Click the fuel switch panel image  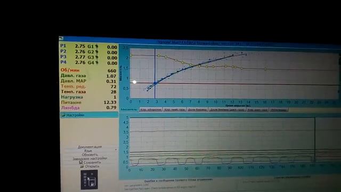coord(89,180)
